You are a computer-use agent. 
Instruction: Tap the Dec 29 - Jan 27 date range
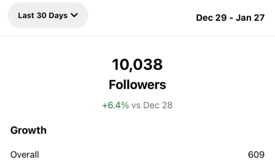[230, 18]
